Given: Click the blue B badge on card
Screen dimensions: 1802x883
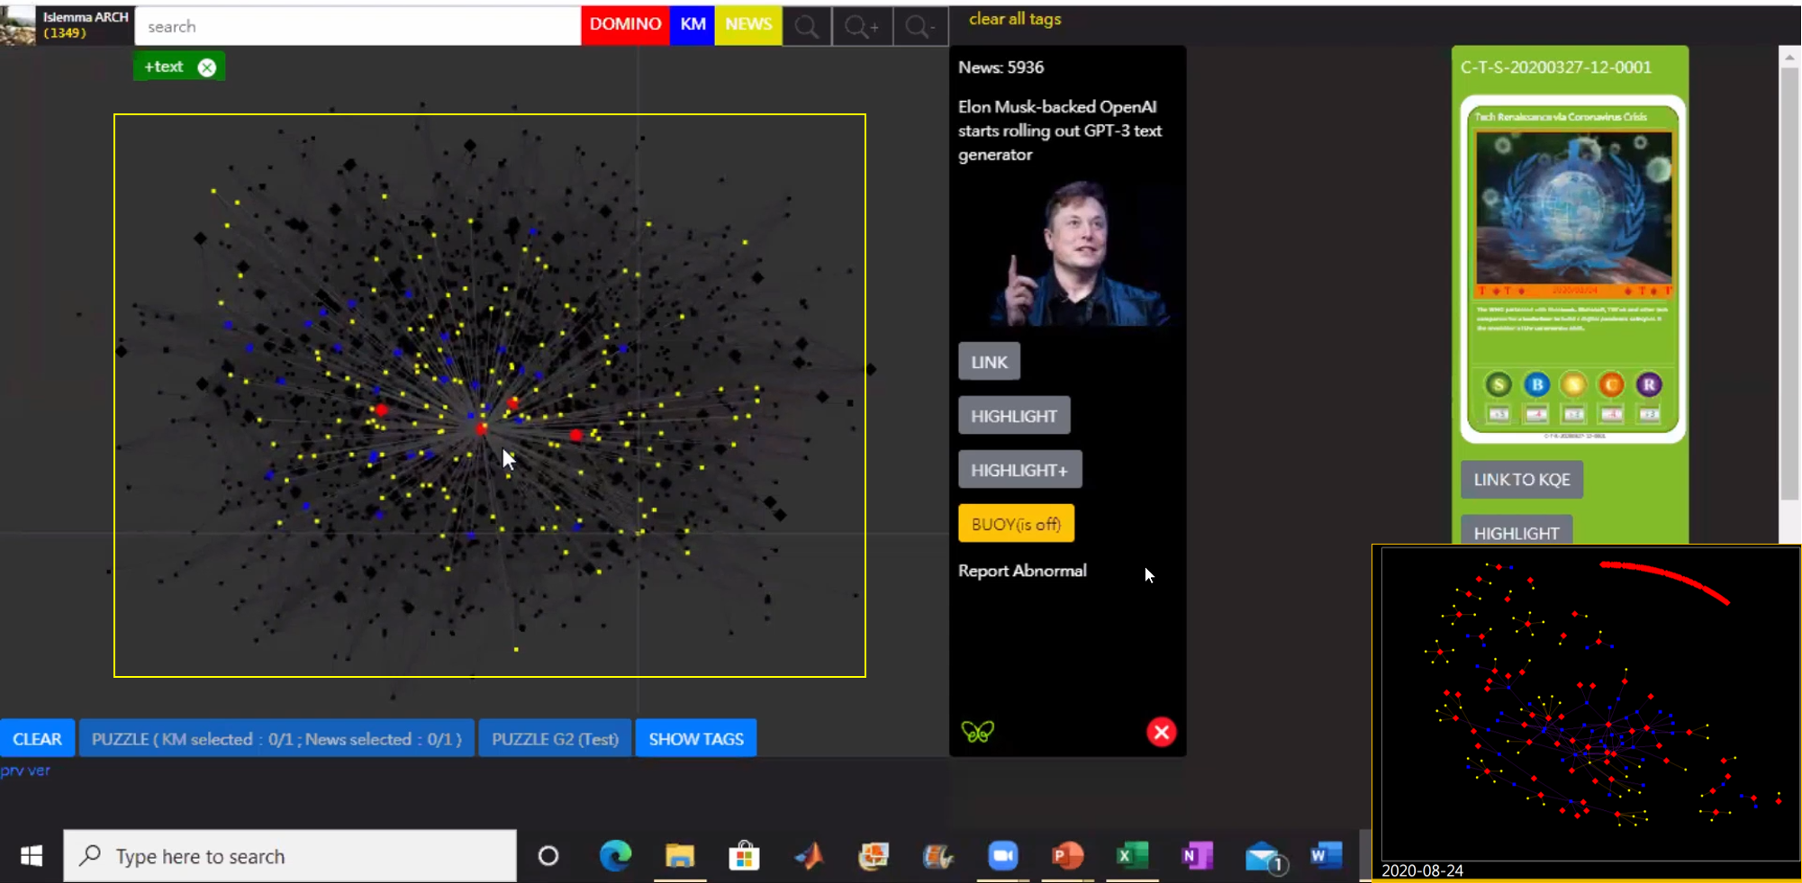Looking at the screenshot, I should 1536,385.
